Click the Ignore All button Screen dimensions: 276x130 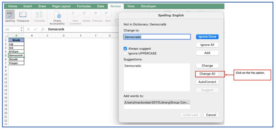coord(207,45)
